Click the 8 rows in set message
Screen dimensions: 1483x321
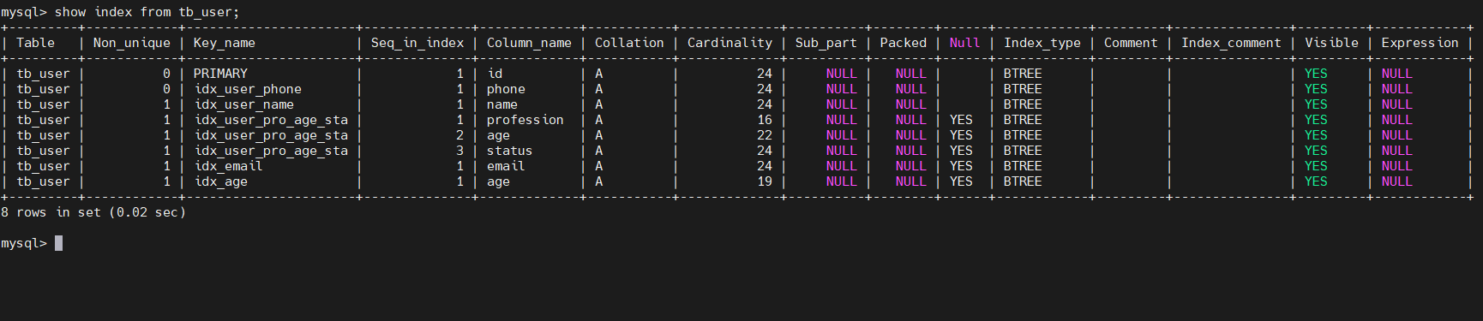click(x=93, y=212)
